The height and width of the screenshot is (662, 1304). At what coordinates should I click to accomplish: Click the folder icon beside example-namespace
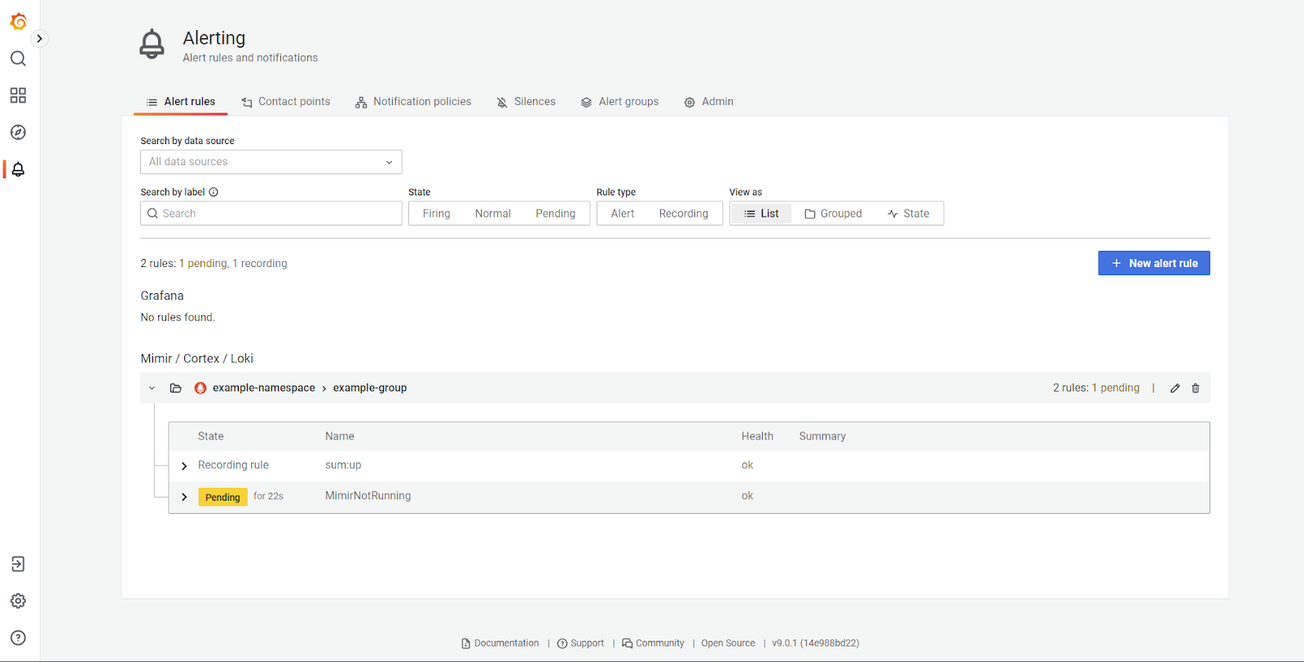point(175,388)
